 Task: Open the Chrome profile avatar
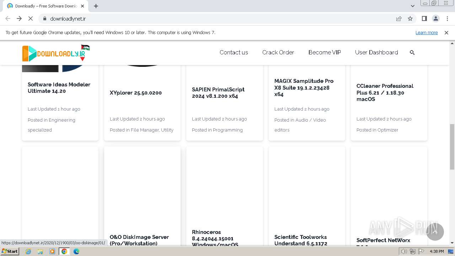pyautogui.click(x=435, y=18)
